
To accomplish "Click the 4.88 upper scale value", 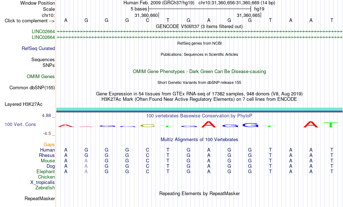I will tap(46, 116).
